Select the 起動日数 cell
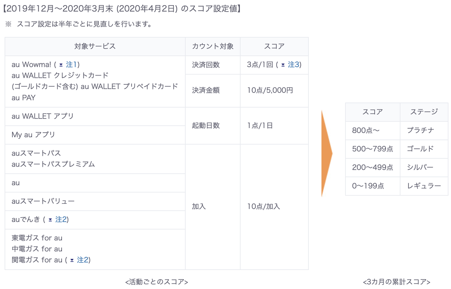Image resolution: width=451 pixels, height=289 pixels. pos(213,126)
